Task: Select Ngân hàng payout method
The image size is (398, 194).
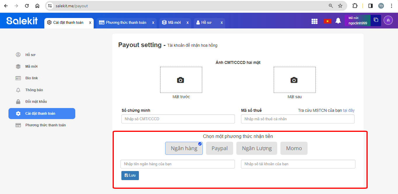Action: [x=184, y=148]
